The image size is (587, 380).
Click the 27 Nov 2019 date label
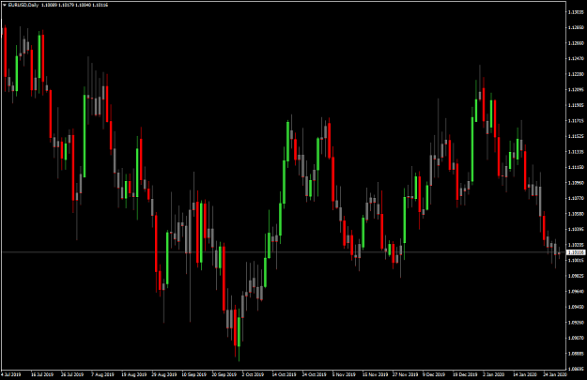[405, 374]
